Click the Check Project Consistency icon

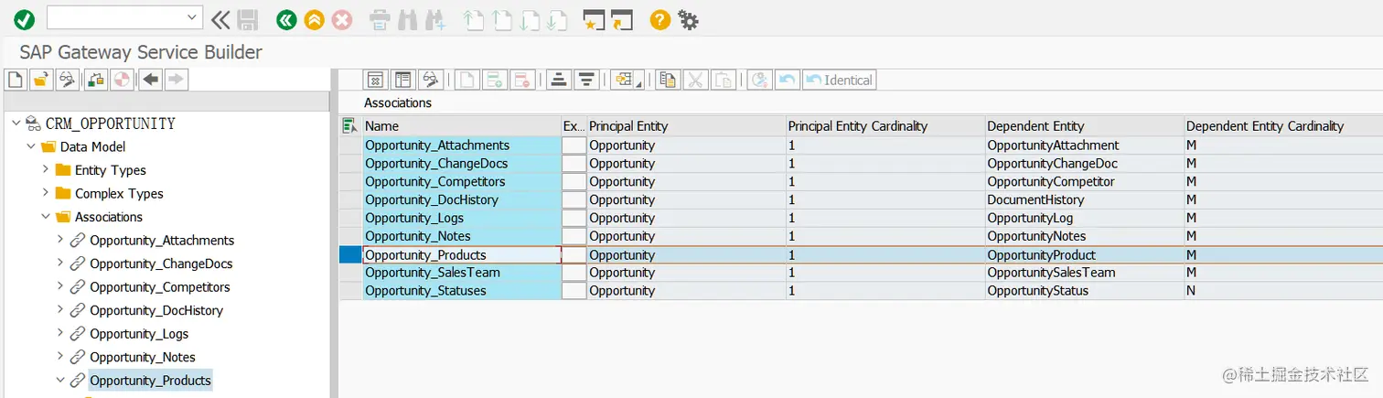click(96, 80)
